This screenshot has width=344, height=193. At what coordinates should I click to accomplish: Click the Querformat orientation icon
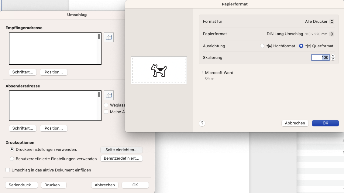308,46
